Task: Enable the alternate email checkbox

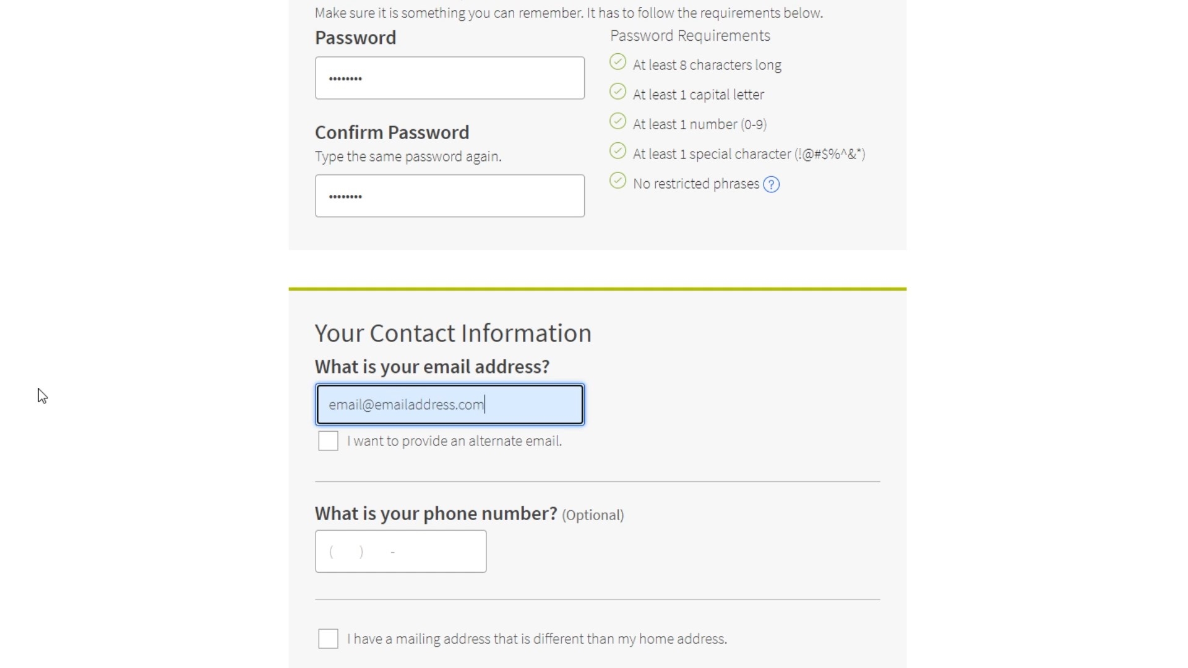Action: [328, 441]
